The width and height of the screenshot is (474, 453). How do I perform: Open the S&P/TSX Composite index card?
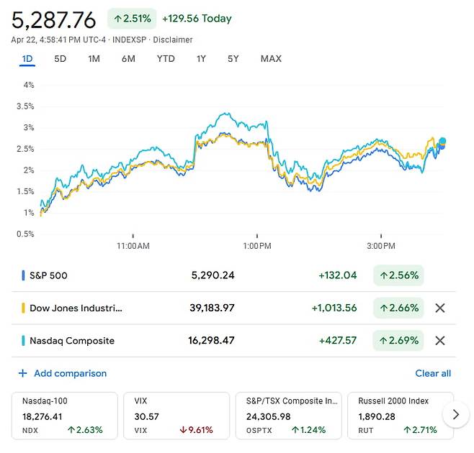pyautogui.click(x=287, y=416)
